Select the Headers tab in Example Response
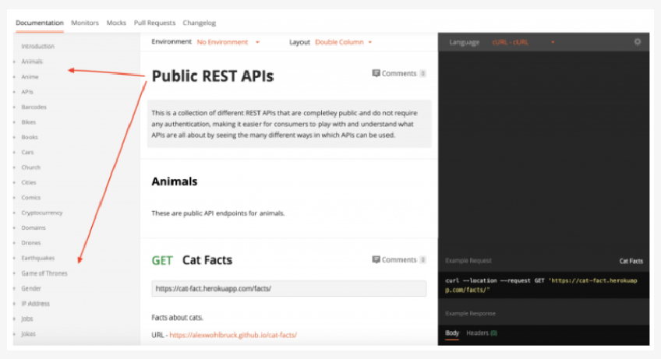The width and height of the screenshot is (661, 359). [x=481, y=333]
